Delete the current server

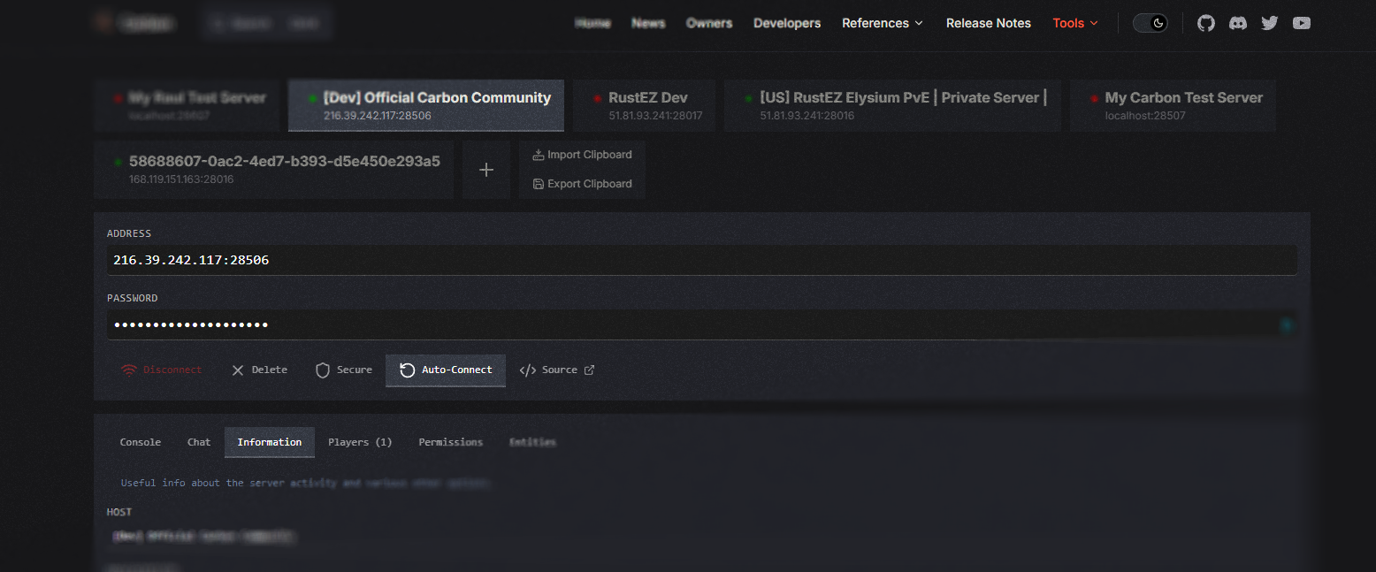[x=259, y=370]
